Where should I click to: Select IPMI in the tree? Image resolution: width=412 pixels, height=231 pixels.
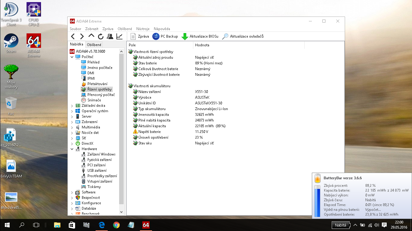point(91,79)
